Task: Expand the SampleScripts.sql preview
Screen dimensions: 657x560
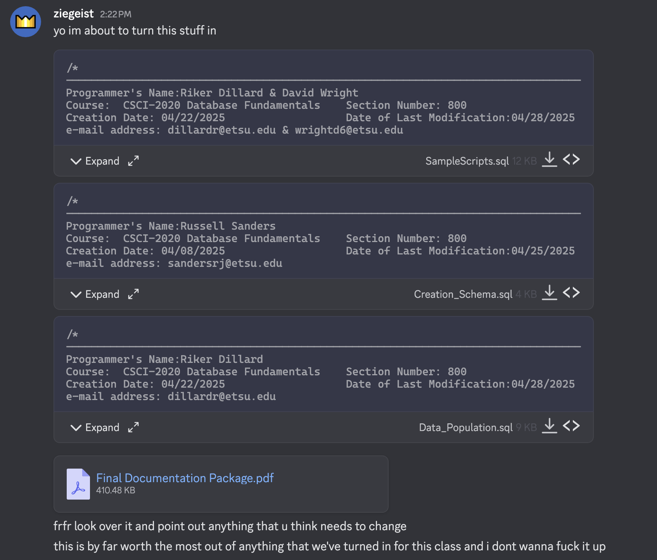Action: pos(95,161)
